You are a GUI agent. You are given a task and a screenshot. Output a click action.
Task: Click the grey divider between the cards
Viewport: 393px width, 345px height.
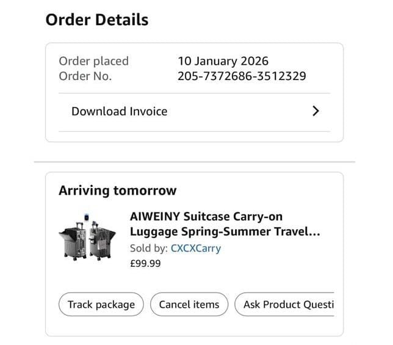(194, 162)
